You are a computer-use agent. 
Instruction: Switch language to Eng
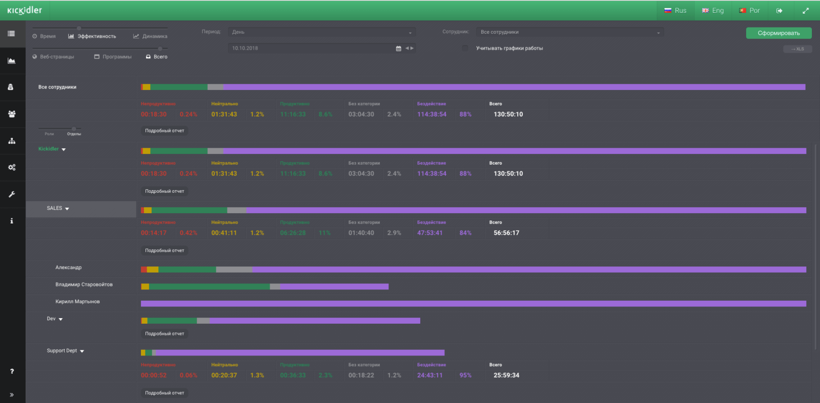click(713, 11)
